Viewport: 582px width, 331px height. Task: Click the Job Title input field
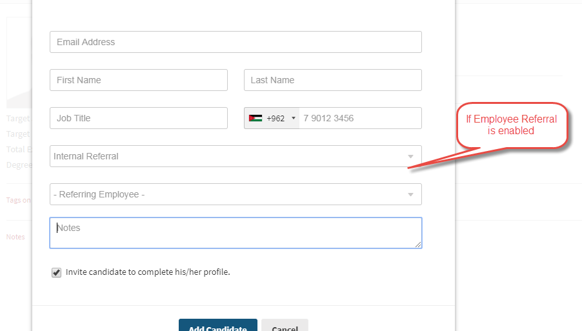tap(139, 118)
